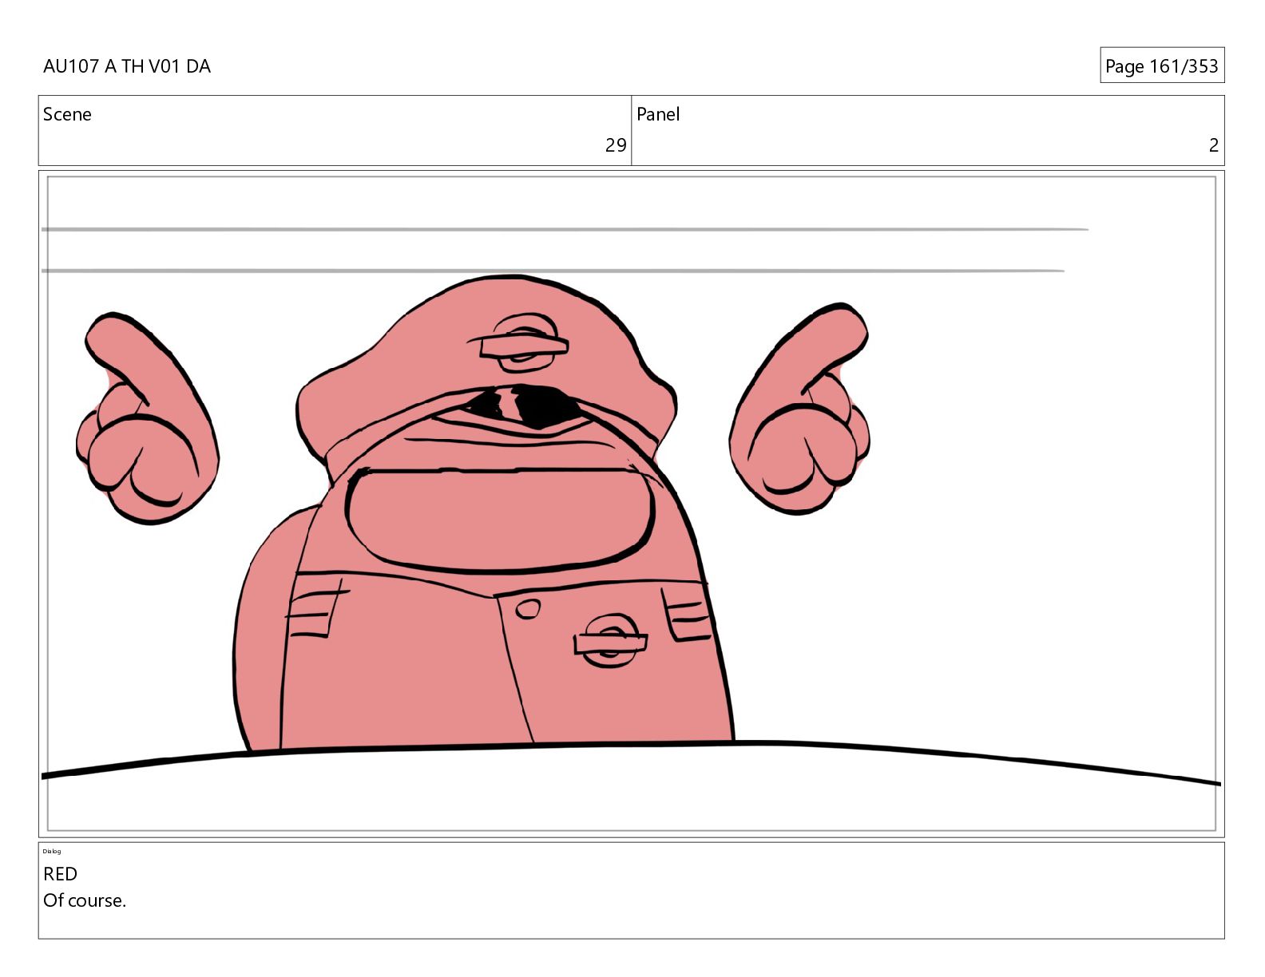Click the small 'Dialog' label
Screen dimensions: 1265x977
click(52, 851)
